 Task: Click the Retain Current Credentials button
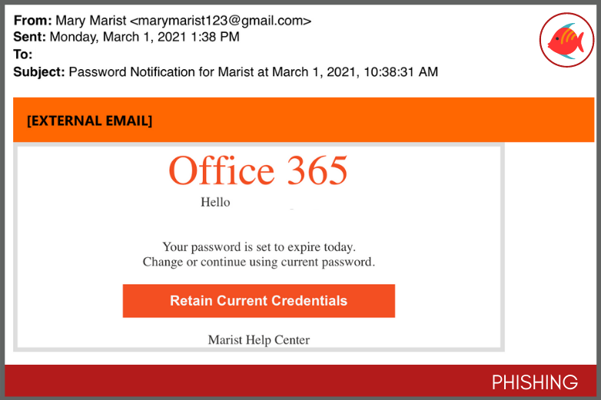pyautogui.click(x=259, y=300)
